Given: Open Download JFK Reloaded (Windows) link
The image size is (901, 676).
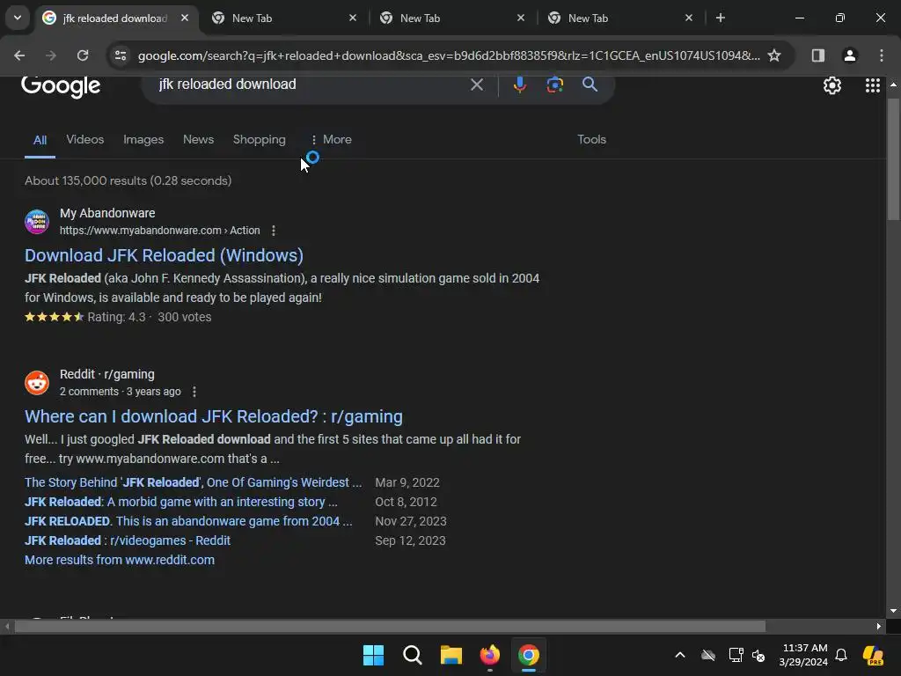Looking at the screenshot, I should (x=164, y=255).
